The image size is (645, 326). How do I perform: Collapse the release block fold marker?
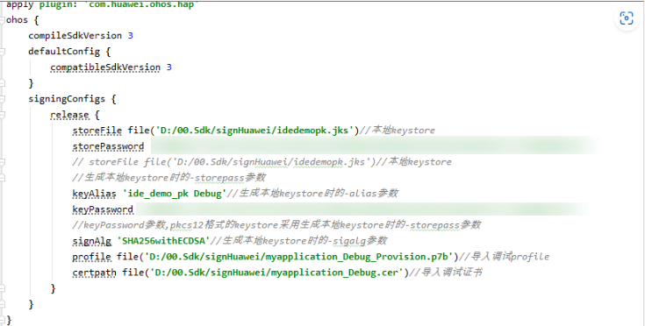tap(2, 115)
